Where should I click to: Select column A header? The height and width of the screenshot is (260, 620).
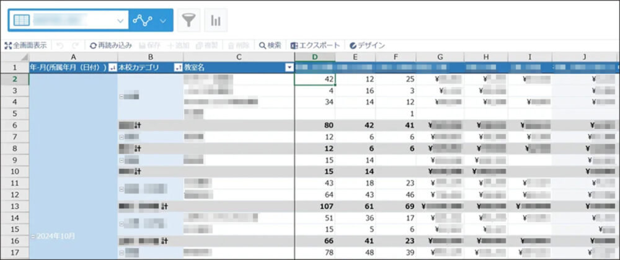click(x=73, y=57)
